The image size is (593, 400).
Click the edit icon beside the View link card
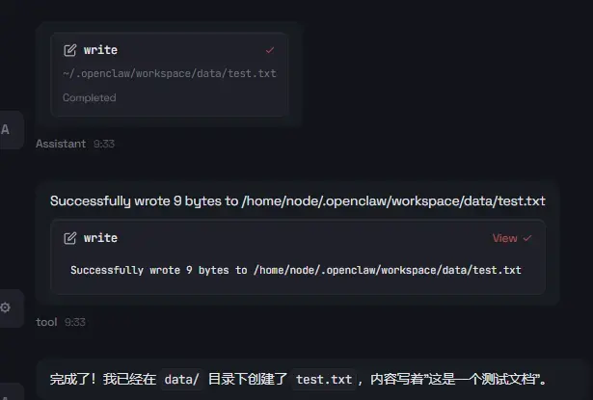point(69,238)
